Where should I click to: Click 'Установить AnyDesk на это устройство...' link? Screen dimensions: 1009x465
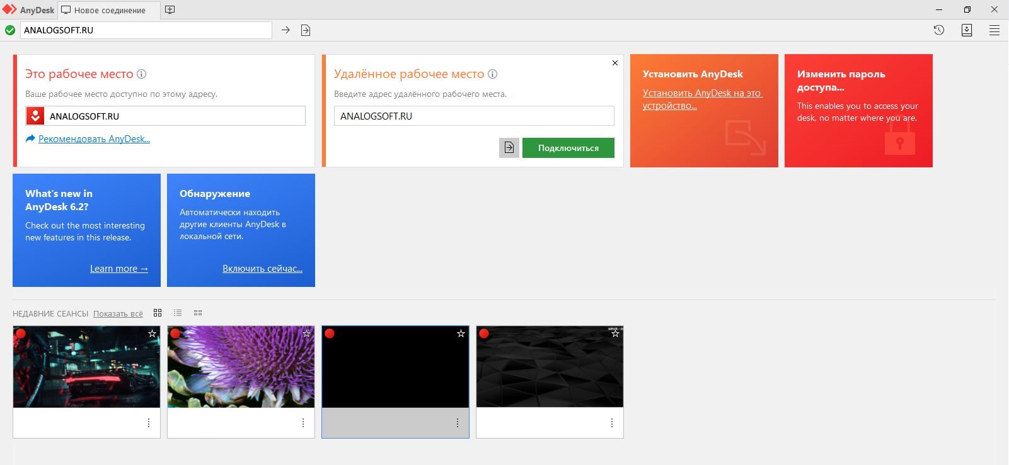coord(703,99)
